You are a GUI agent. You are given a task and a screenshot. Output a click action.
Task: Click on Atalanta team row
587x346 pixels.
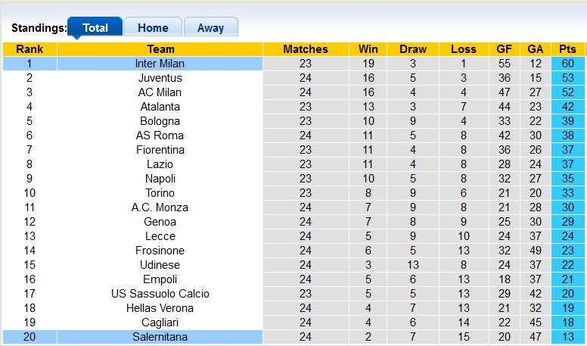coord(160,107)
